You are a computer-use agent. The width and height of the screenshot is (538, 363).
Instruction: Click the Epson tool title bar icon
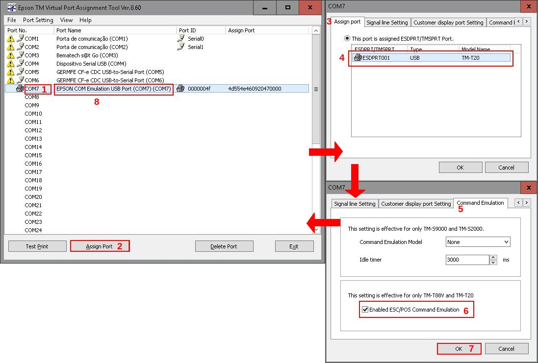click(x=11, y=7)
